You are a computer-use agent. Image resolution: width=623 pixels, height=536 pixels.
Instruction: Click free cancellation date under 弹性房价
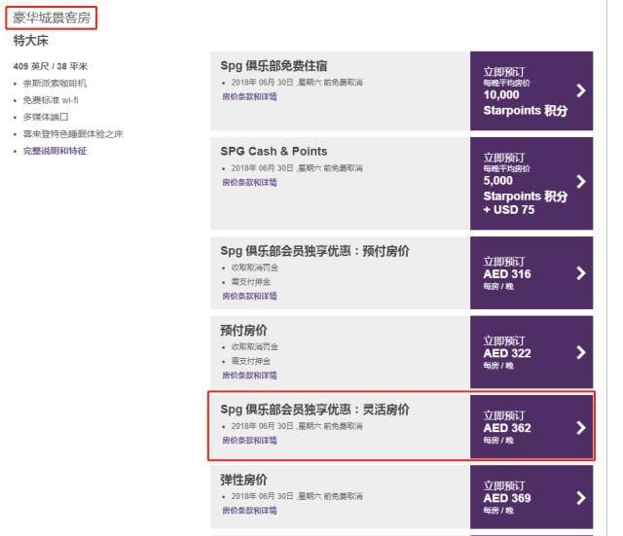point(297,496)
